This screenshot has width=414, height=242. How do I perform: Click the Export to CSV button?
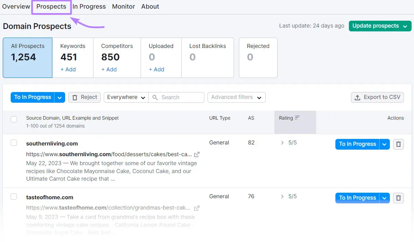coord(377,97)
